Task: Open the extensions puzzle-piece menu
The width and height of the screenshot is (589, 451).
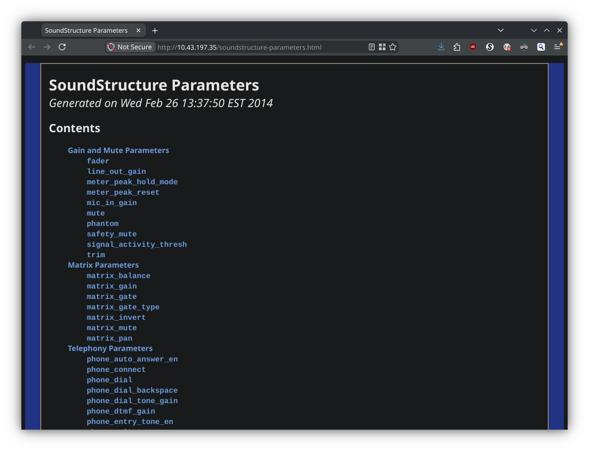Action: pos(457,47)
